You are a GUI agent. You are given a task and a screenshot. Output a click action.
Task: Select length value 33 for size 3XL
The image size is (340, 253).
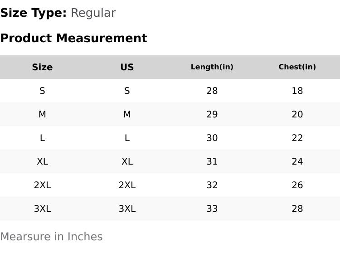point(212,209)
